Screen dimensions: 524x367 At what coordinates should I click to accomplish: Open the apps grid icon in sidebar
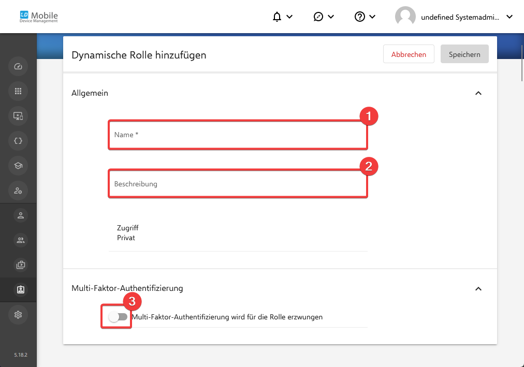(x=18, y=91)
